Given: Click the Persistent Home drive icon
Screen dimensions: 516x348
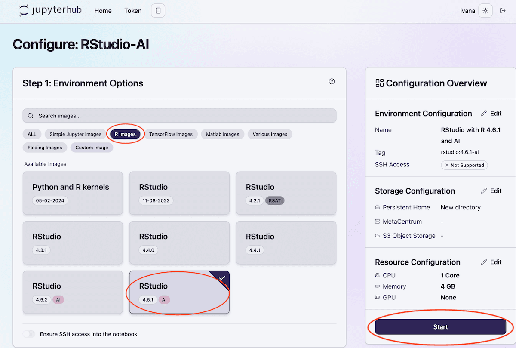Looking at the screenshot, I should pyautogui.click(x=378, y=207).
